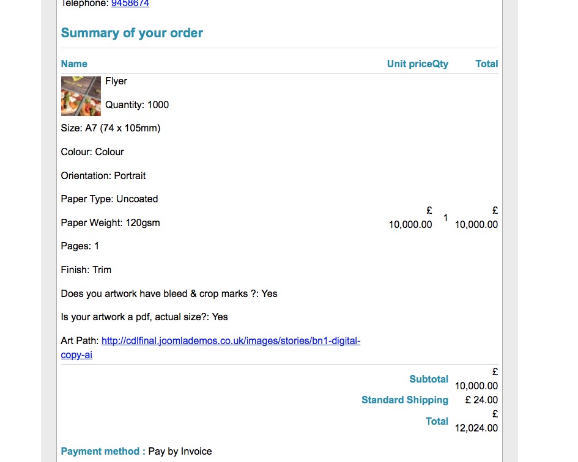Click the telephone number link 9458674
Viewport: 578px width, 462px height.
[130, 4]
